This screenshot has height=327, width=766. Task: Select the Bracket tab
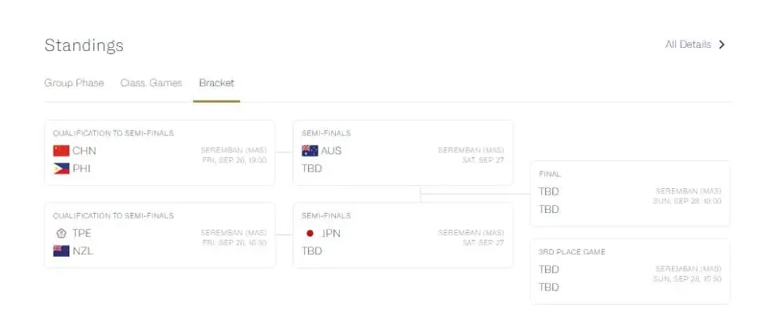click(x=216, y=83)
